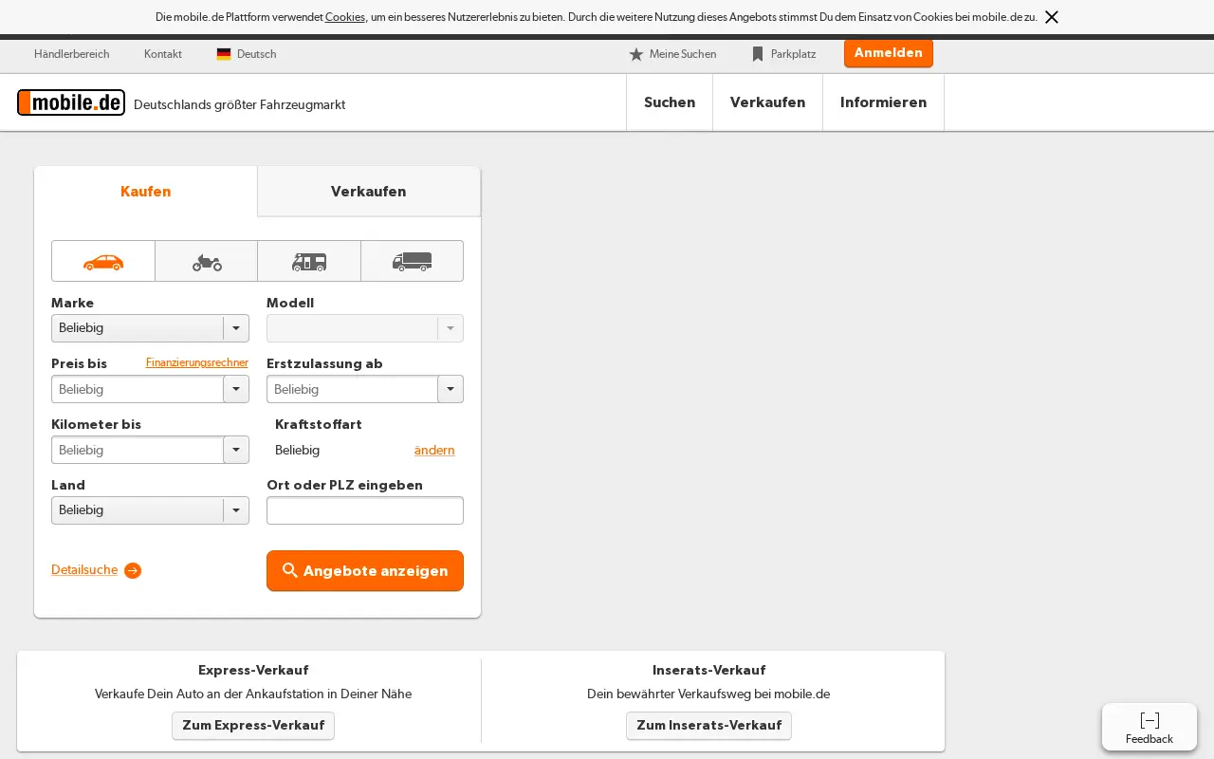
Task: Click the Erstzulassung ab text field
Action: [x=353, y=389]
